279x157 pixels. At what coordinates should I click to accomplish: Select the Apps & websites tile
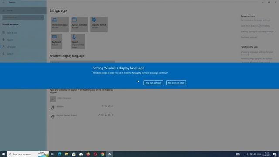click(79, 24)
